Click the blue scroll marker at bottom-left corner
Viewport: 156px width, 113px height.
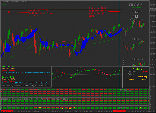[x=1, y=110]
